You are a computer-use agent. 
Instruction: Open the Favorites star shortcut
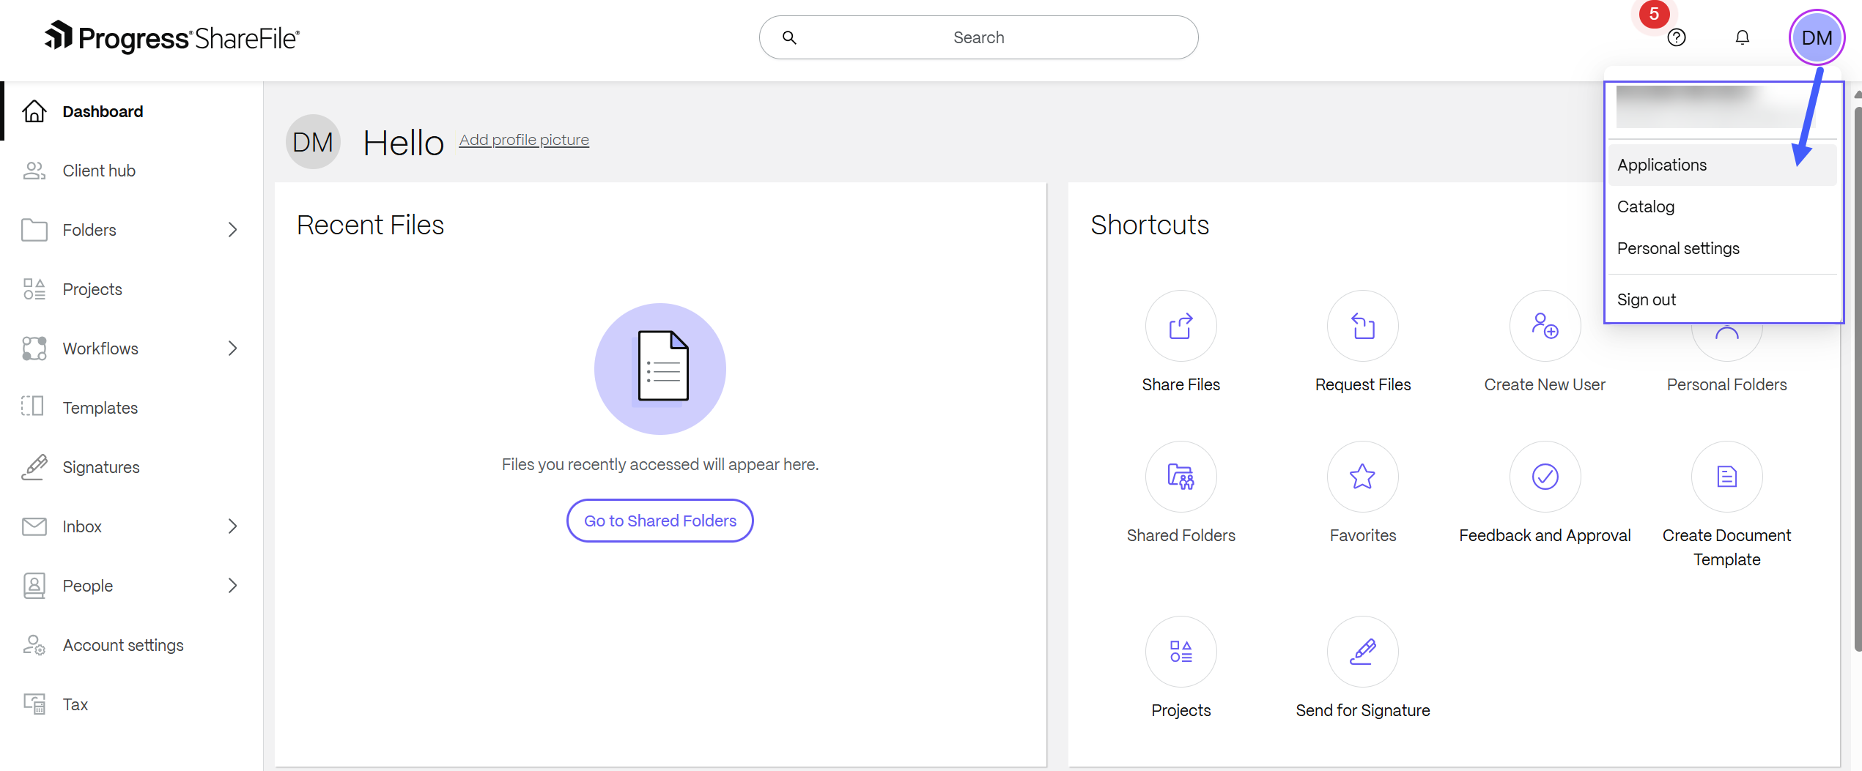tap(1362, 476)
